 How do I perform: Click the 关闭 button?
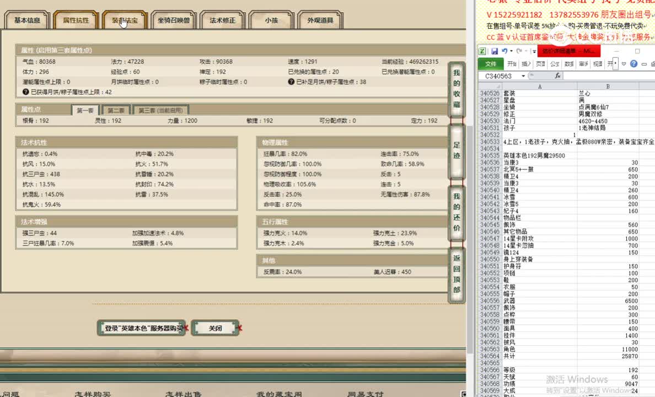click(215, 328)
